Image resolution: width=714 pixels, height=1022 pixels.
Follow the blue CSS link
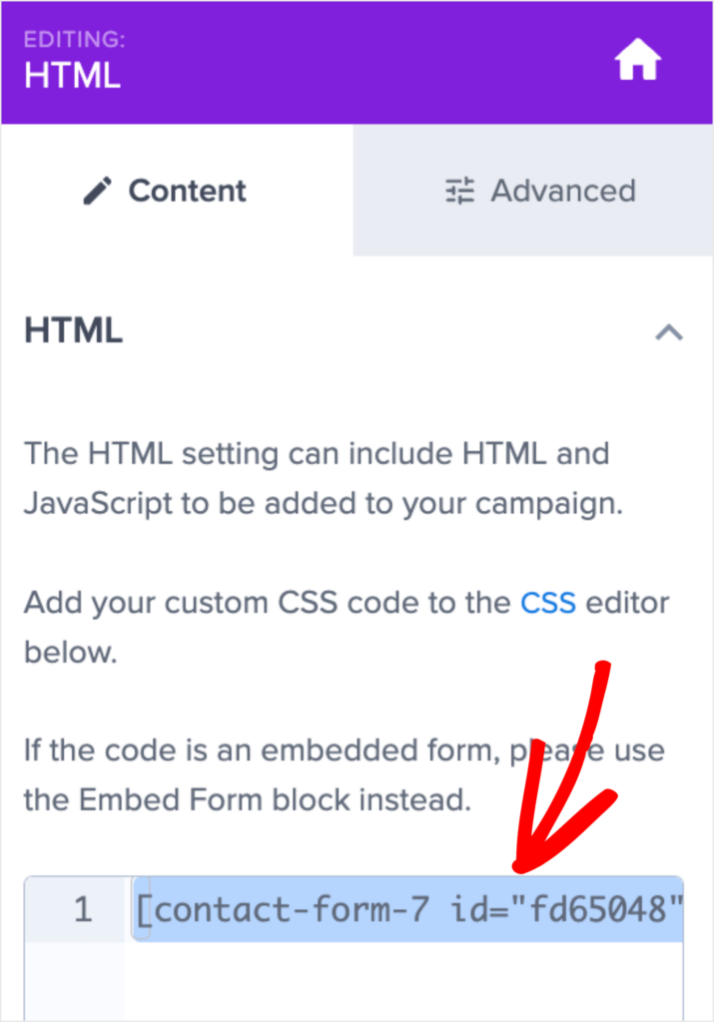[547, 603]
